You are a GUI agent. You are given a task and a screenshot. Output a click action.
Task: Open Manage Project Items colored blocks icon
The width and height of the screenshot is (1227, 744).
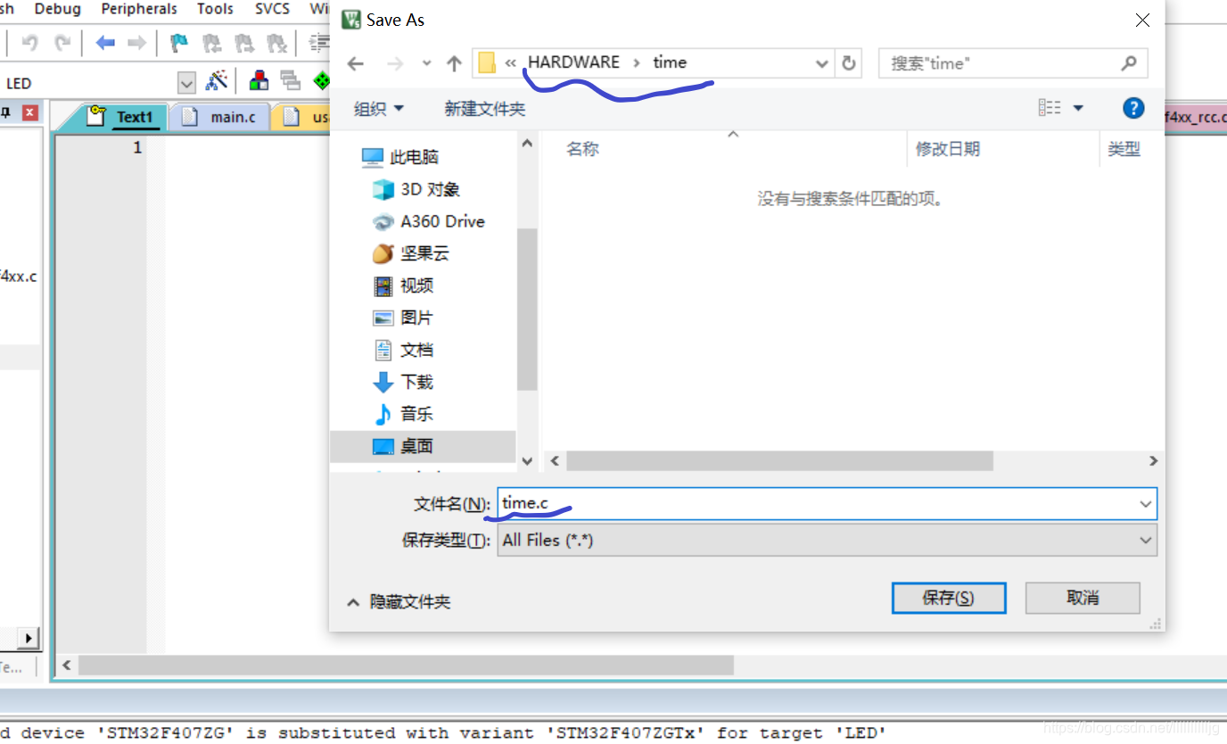pyautogui.click(x=259, y=81)
